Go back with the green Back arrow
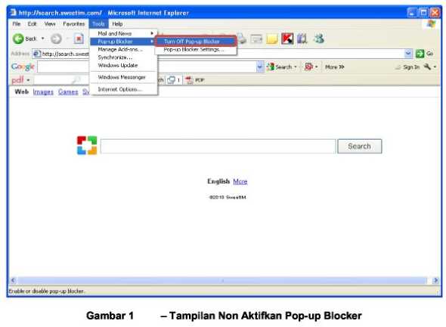The image size is (446, 327). pos(18,39)
